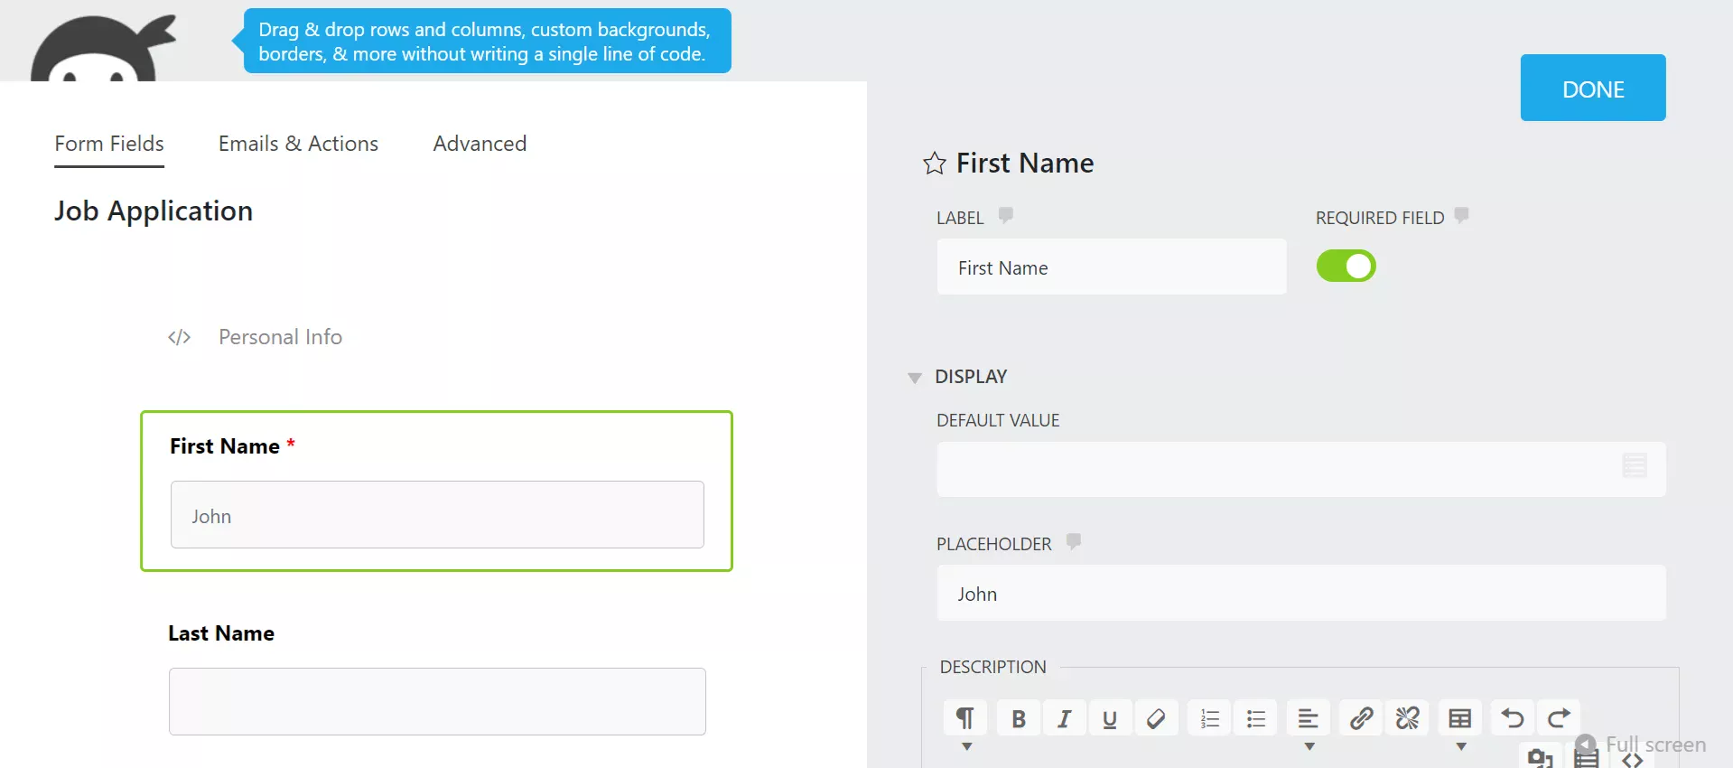Open the Advanced tab

click(x=480, y=144)
